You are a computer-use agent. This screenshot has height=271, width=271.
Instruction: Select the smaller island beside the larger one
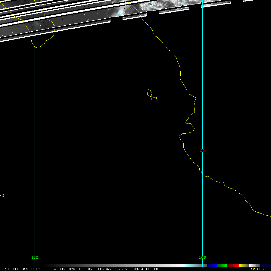pyautogui.click(x=154, y=98)
